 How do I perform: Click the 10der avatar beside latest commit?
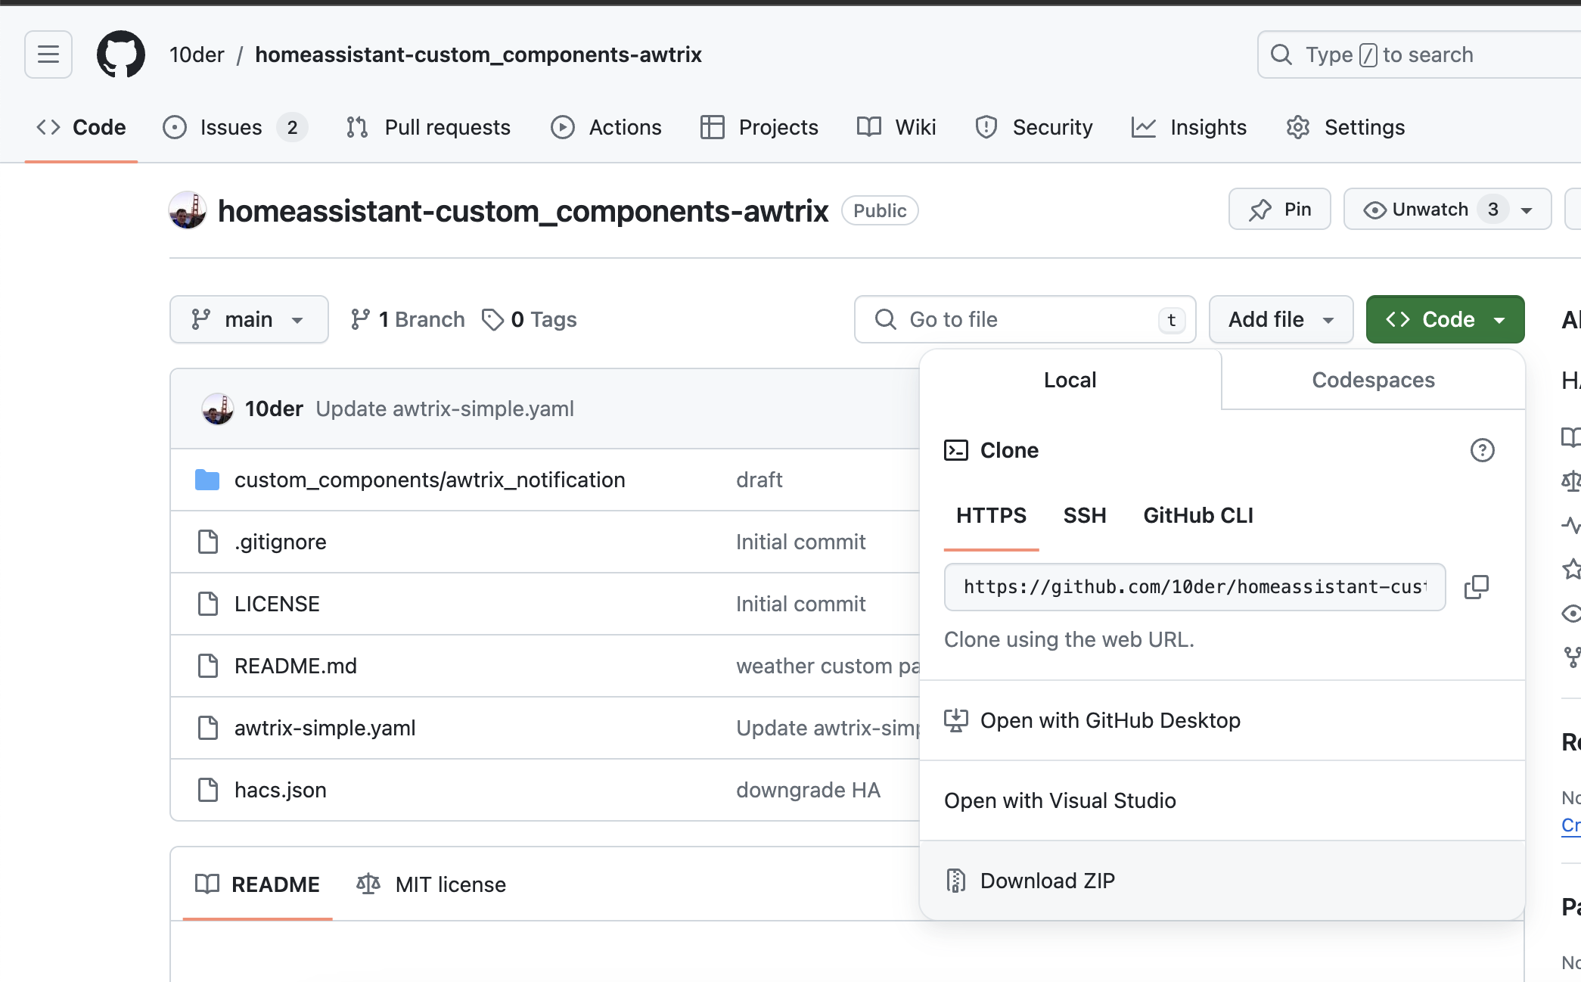pos(218,409)
